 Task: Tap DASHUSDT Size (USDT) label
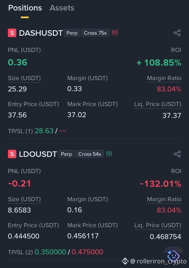(24, 78)
